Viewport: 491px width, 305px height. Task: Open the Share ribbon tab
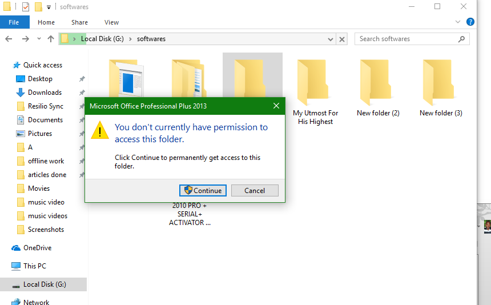coord(79,22)
